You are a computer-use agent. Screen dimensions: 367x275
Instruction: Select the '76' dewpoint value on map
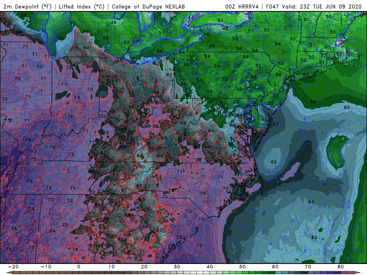[28, 139]
